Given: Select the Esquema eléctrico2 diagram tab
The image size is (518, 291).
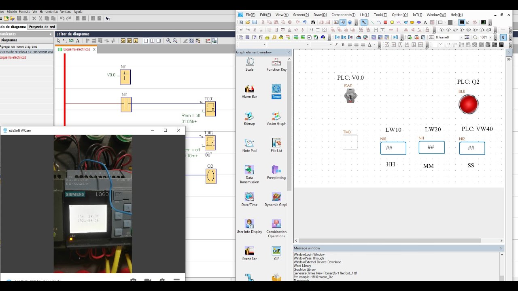Looking at the screenshot, I should coord(76,49).
